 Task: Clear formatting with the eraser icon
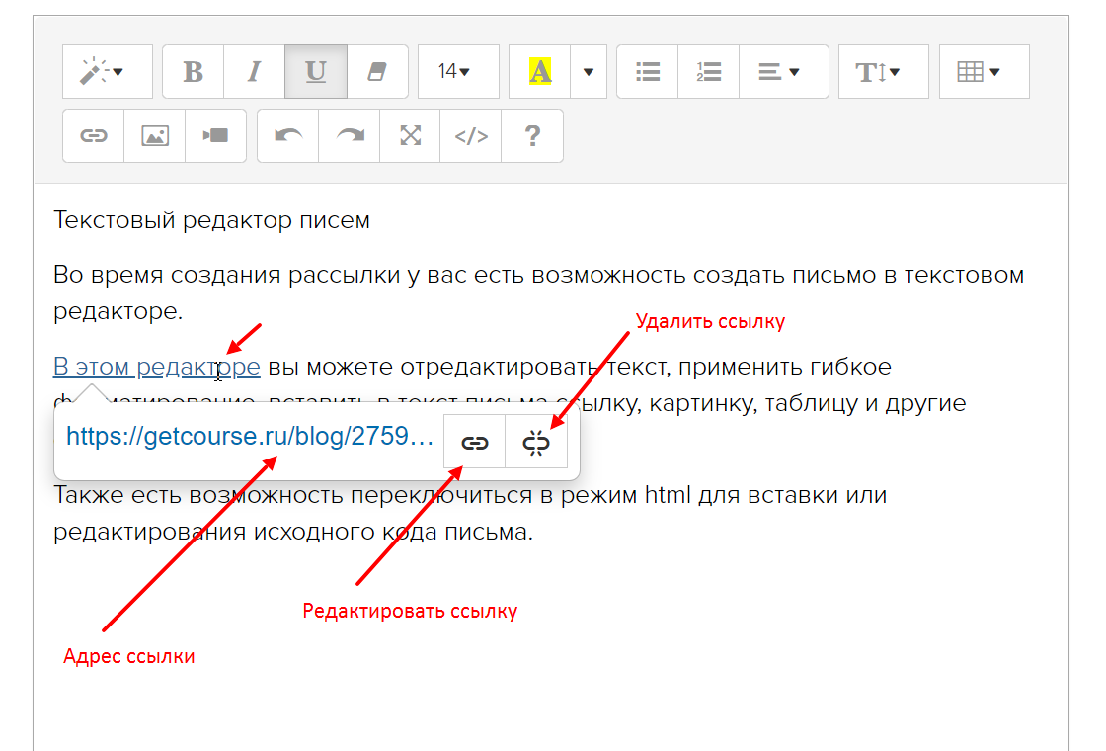(x=377, y=72)
